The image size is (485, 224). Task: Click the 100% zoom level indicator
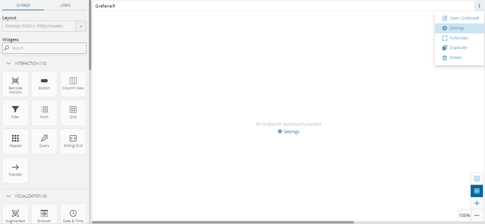465,216
